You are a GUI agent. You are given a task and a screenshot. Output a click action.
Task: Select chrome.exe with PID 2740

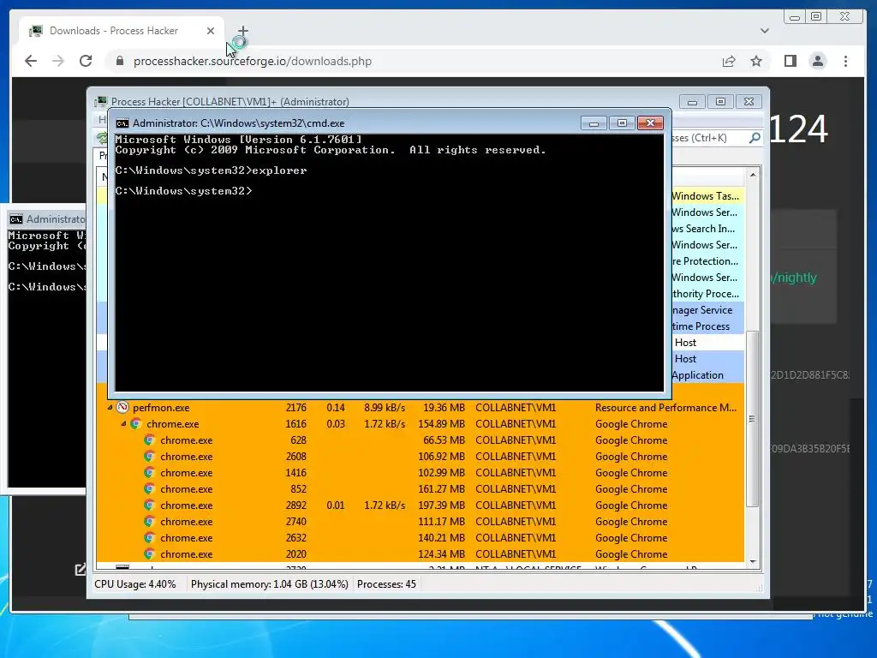[420, 521]
